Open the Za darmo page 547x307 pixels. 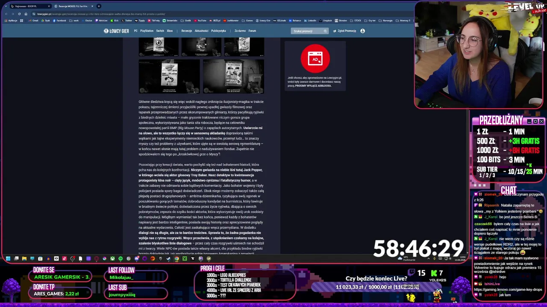point(240,31)
